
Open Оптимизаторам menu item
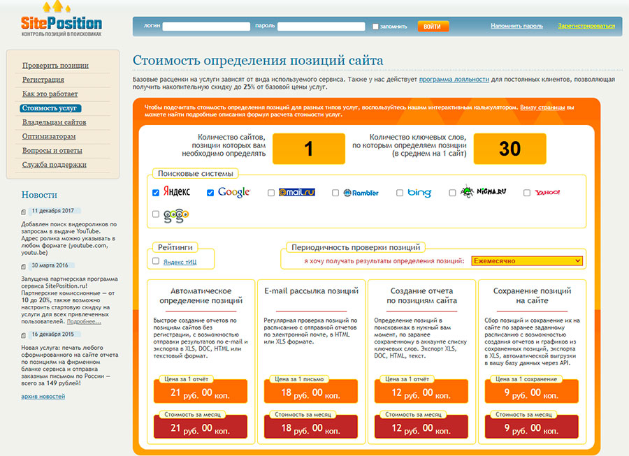tap(49, 136)
